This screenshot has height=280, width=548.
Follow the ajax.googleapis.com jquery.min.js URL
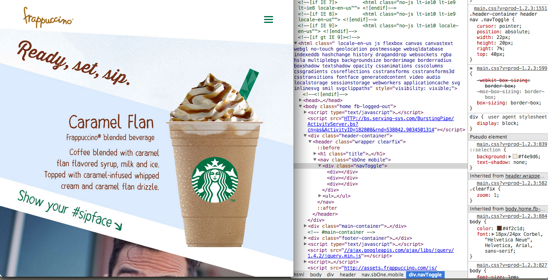381,253
